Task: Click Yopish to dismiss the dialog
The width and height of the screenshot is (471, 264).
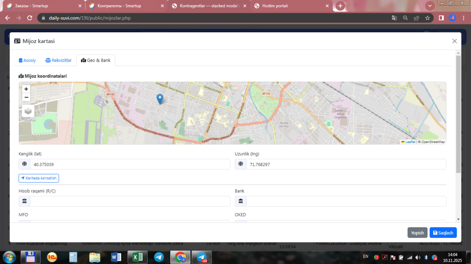Action: pos(417,233)
